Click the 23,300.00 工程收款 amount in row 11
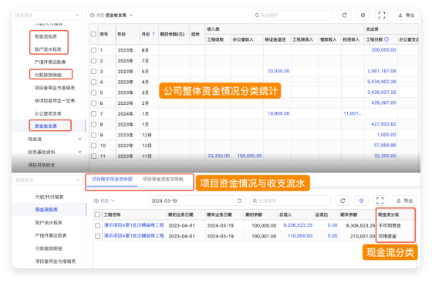The width and height of the screenshot is (432, 283). (x=219, y=156)
